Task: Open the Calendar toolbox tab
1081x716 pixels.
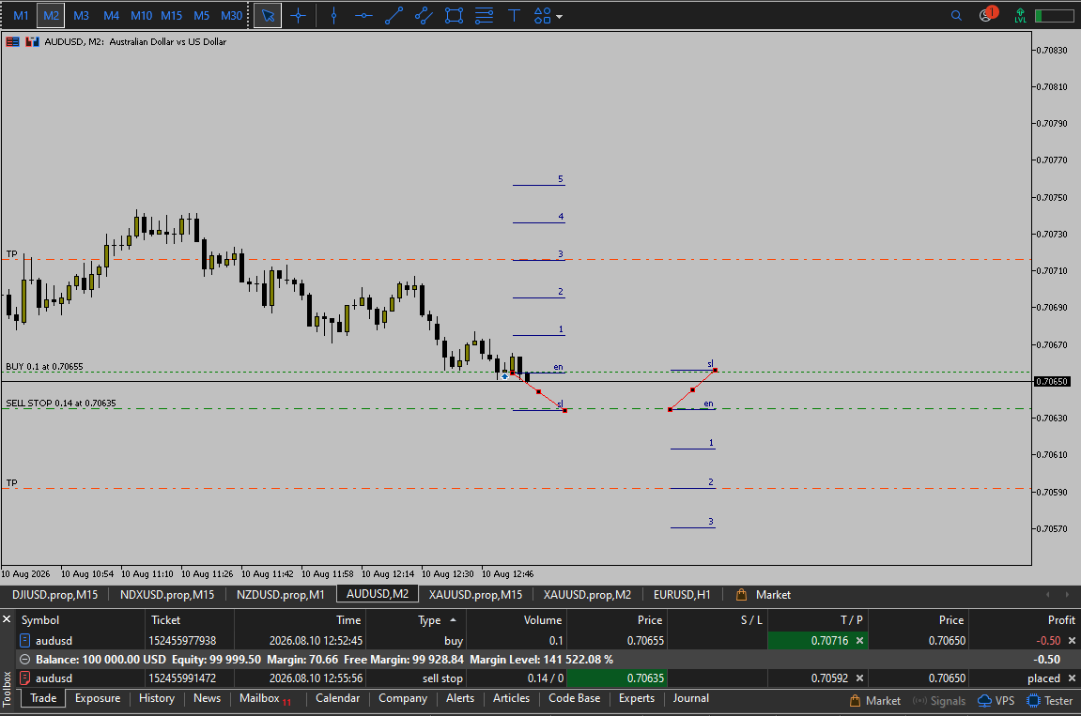Action: (337, 698)
